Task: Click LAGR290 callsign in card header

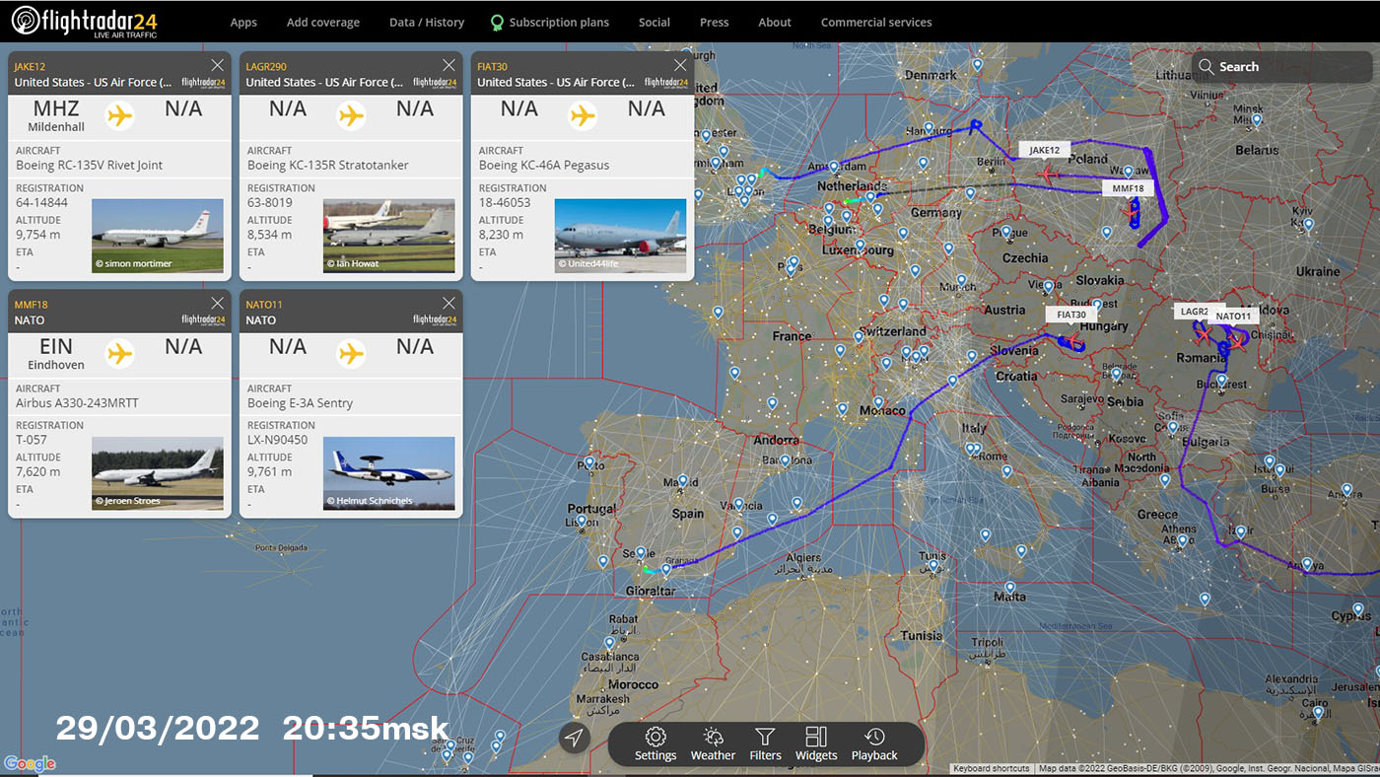Action: click(266, 66)
